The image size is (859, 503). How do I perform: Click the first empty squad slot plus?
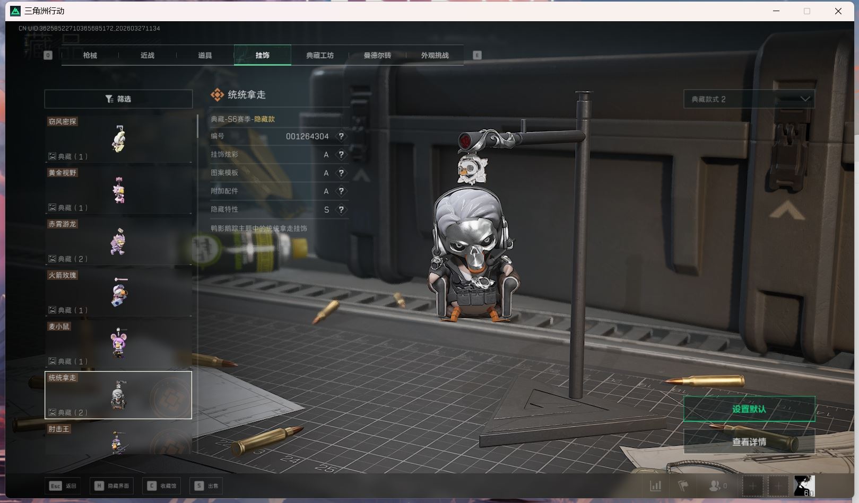[x=752, y=486]
